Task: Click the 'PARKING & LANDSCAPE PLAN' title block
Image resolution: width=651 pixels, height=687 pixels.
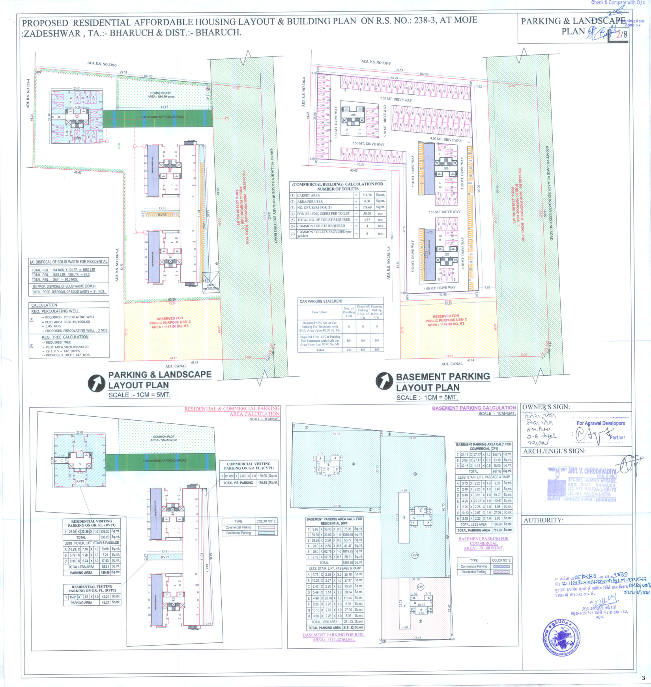Action: pos(573,26)
